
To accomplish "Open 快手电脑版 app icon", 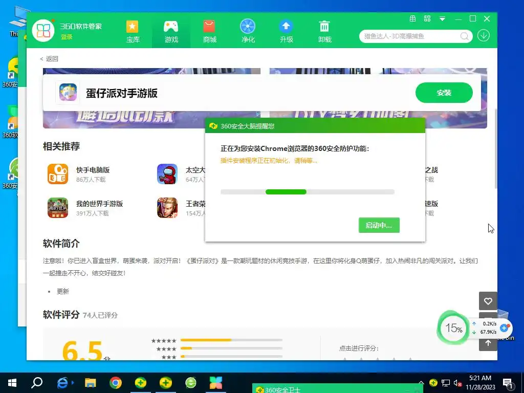I will point(58,174).
